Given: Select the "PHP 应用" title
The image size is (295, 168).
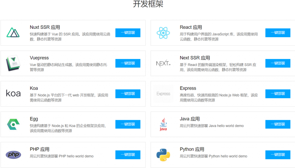Looking at the screenshot, I should (39, 149).
